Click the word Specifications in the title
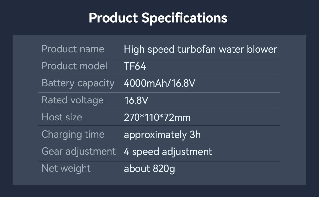Viewport: 319px width, 197px height. [184, 18]
